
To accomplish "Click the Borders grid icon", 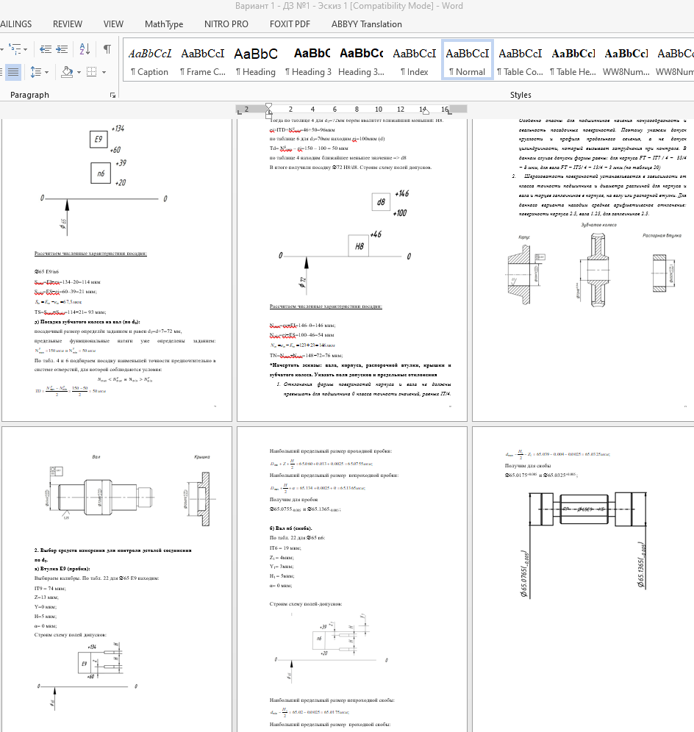I will click(92, 72).
